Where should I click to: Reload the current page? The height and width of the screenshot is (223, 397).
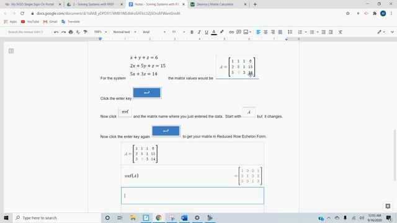pos(22,14)
